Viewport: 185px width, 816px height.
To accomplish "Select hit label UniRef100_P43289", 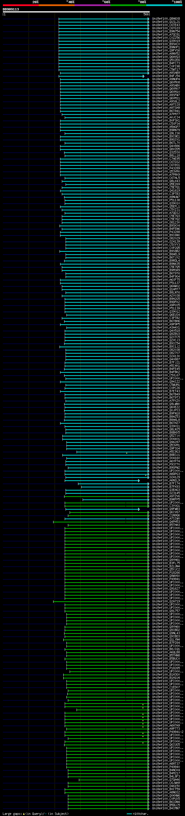I will coord(166,168).
